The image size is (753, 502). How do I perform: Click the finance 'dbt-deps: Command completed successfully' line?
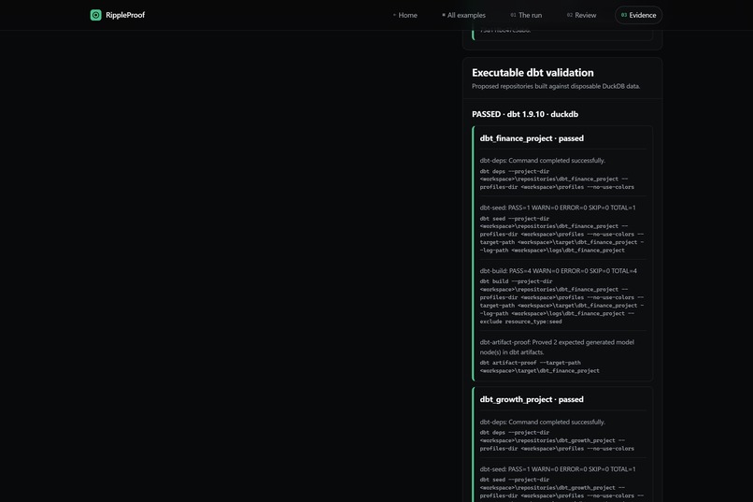[542, 161]
